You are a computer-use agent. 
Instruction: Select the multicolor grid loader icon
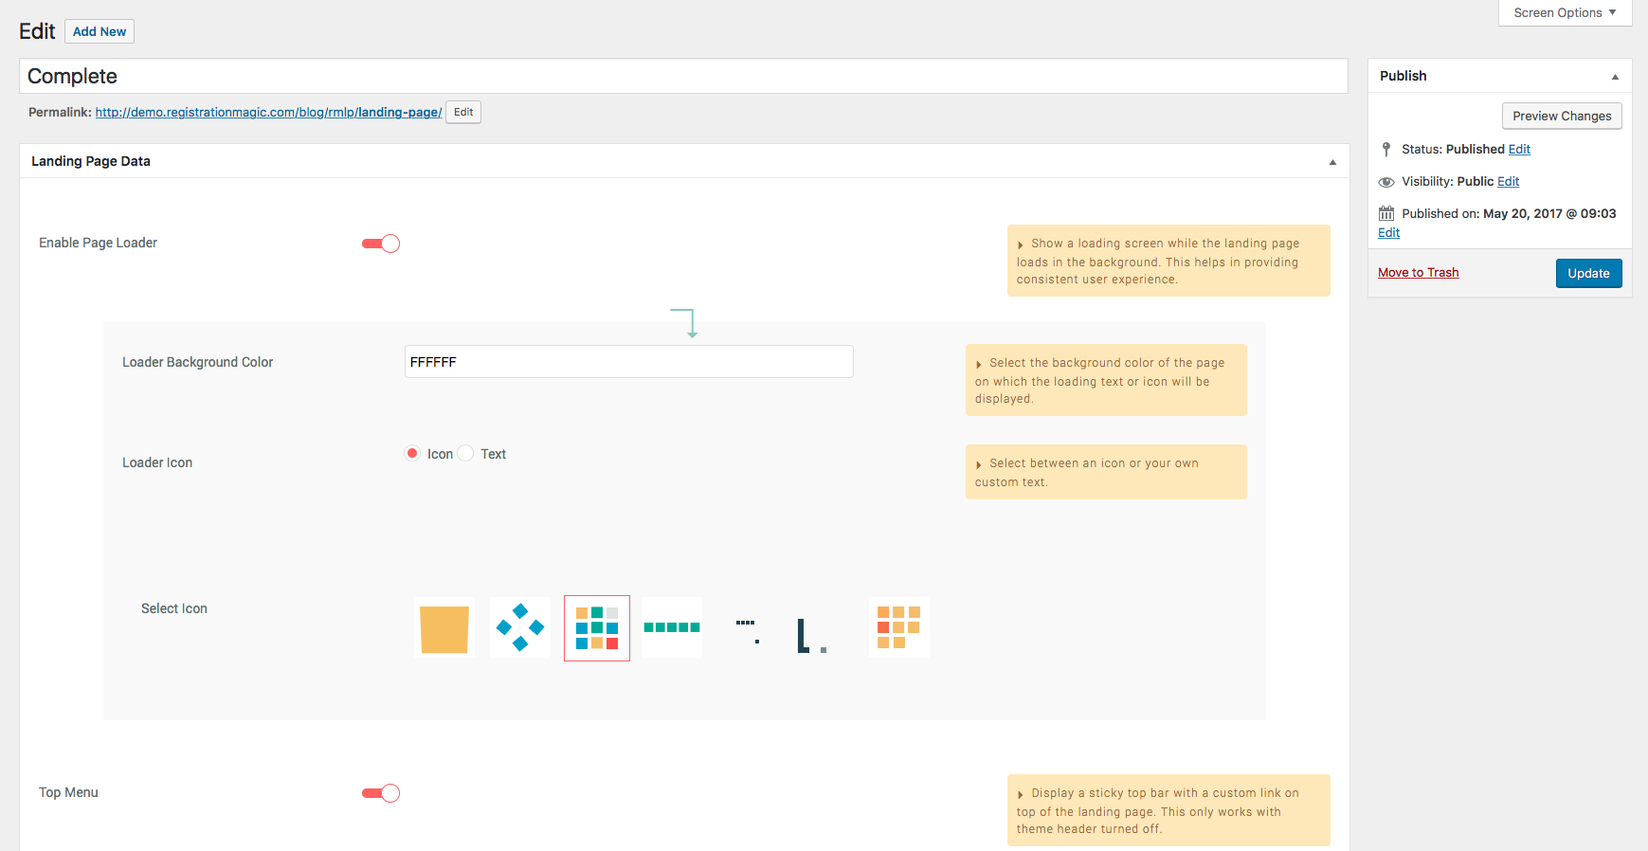coord(597,628)
